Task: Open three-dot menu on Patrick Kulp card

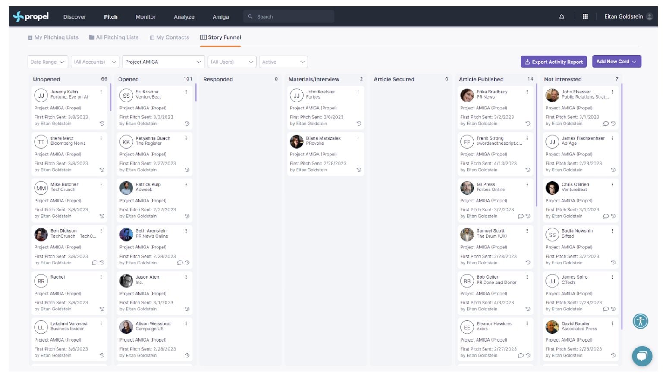Action: [x=186, y=184]
